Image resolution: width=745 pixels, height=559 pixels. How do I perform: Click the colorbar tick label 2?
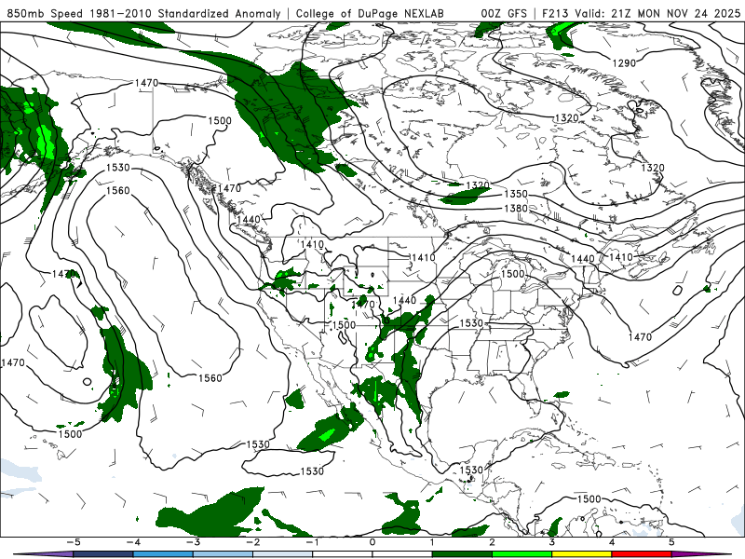click(x=492, y=542)
